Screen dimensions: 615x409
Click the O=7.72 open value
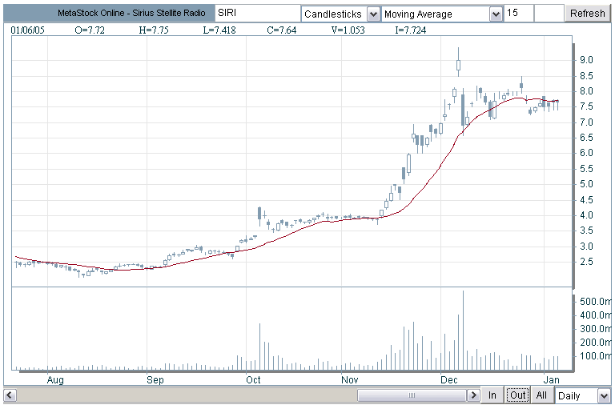[90, 30]
